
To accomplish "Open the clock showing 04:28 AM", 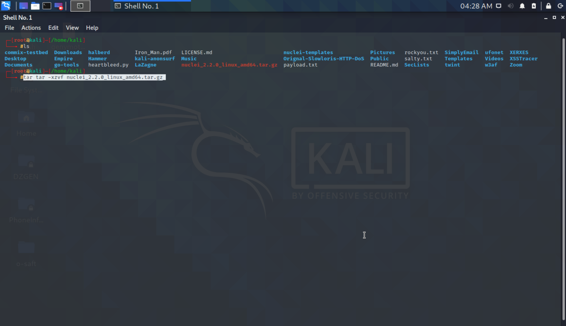I will click(x=476, y=6).
